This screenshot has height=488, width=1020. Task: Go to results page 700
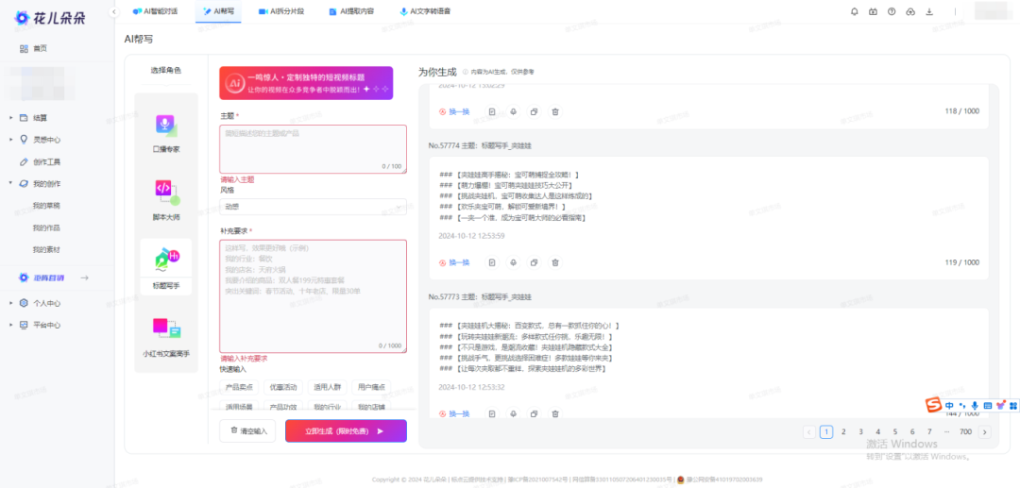click(965, 431)
